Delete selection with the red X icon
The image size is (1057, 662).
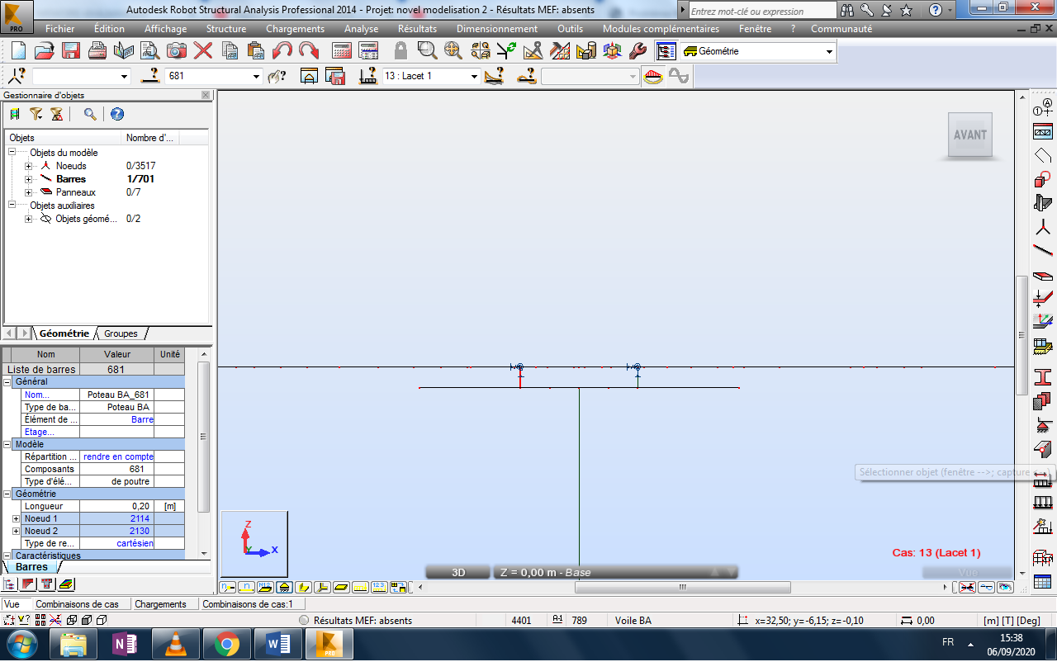[x=202, y=50]
